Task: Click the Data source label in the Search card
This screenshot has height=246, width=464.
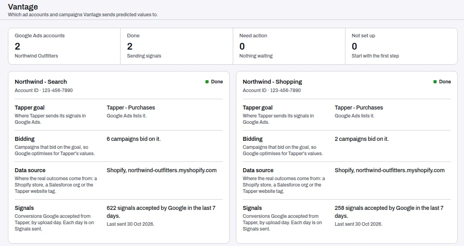Action: coord(30,170)
